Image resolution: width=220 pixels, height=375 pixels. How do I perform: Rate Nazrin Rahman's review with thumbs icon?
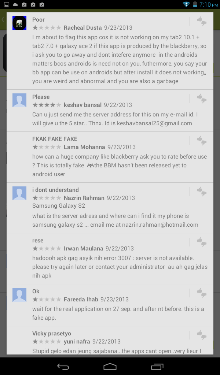(202, 192)
